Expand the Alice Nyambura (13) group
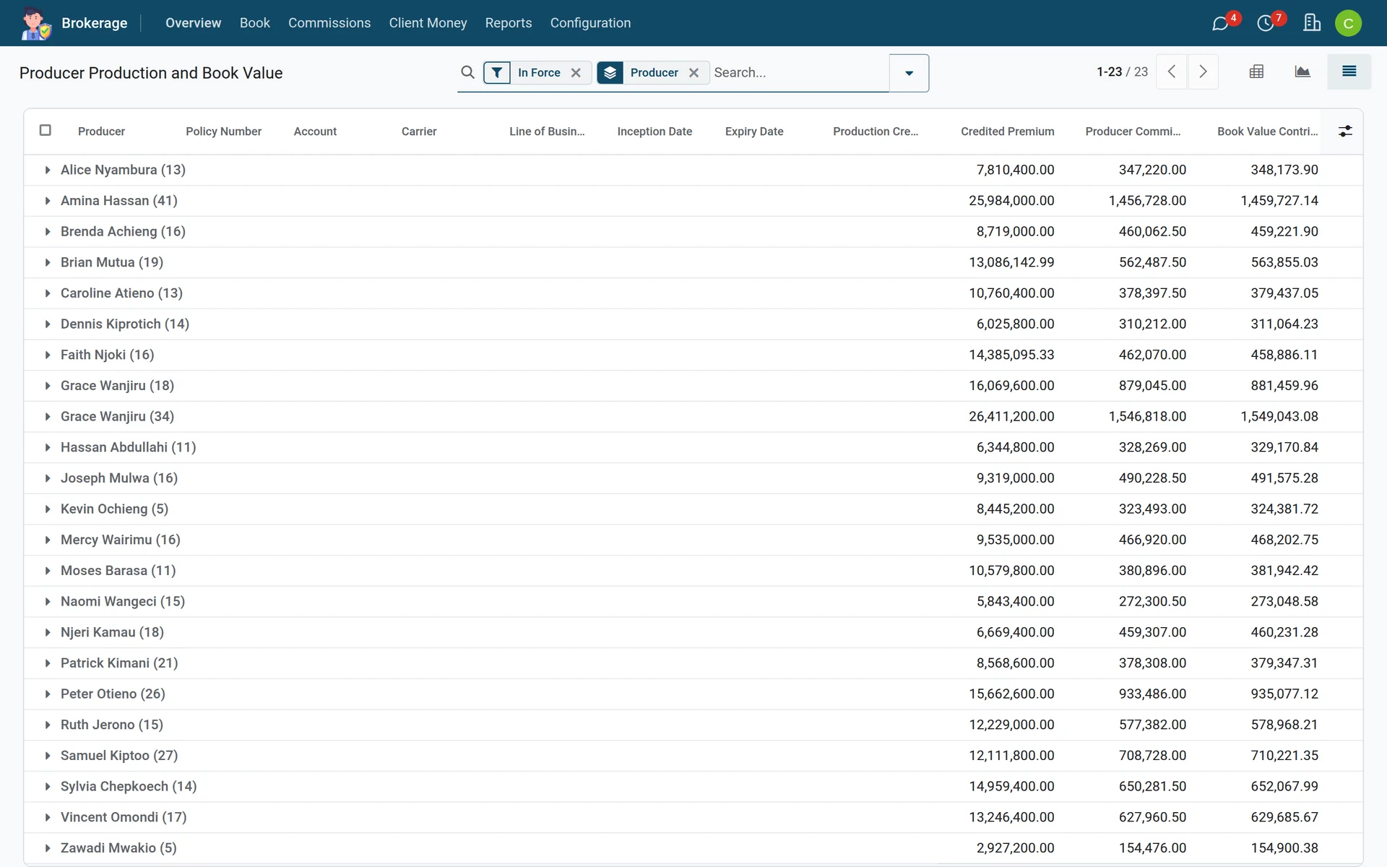1387x867 pixels. click(48, 170)
